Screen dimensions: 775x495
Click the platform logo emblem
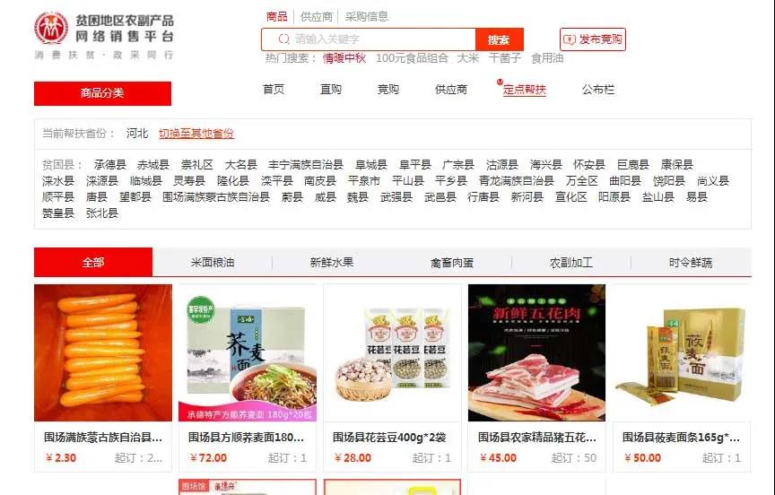51,28
